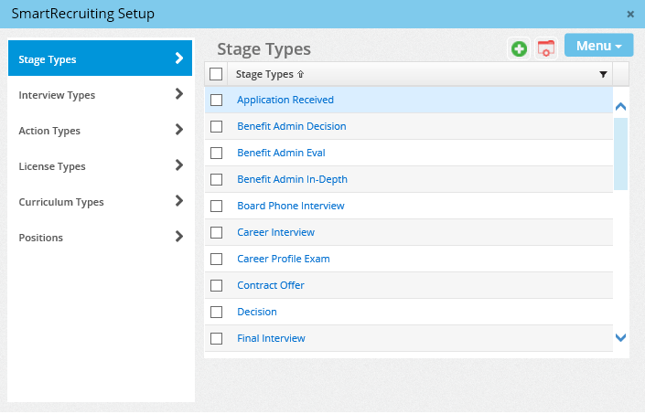Image resolution: width=645 pixels, height=414 pixels.
Task: Open the Benefit Admin Decision link
Action: click(x=291, y=126)
